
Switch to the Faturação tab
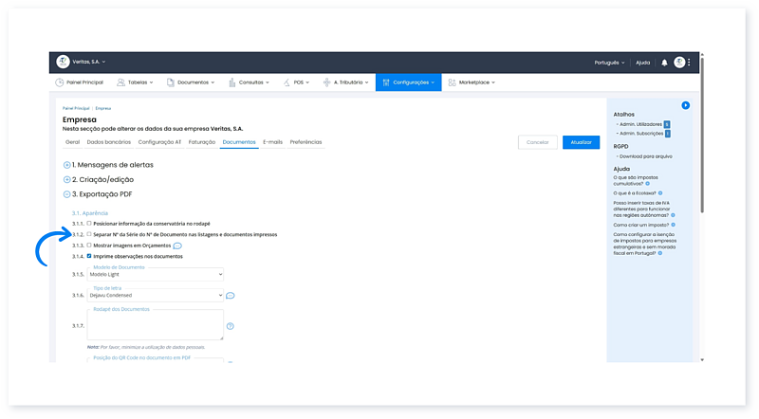coord(202,142)
